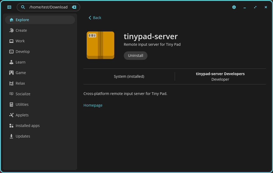Open the settings gear menu
The height and width of the screenshot is (173, 273).
coord(234,7)
